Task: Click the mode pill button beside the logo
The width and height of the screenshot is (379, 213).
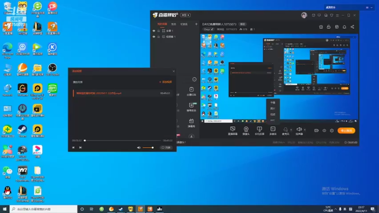Action: [185, 15]
